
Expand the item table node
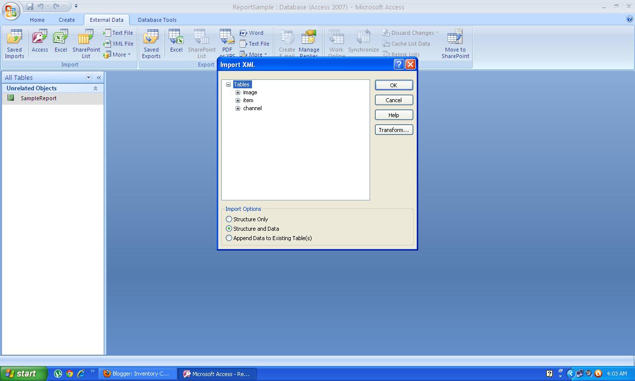coord(238,100)
